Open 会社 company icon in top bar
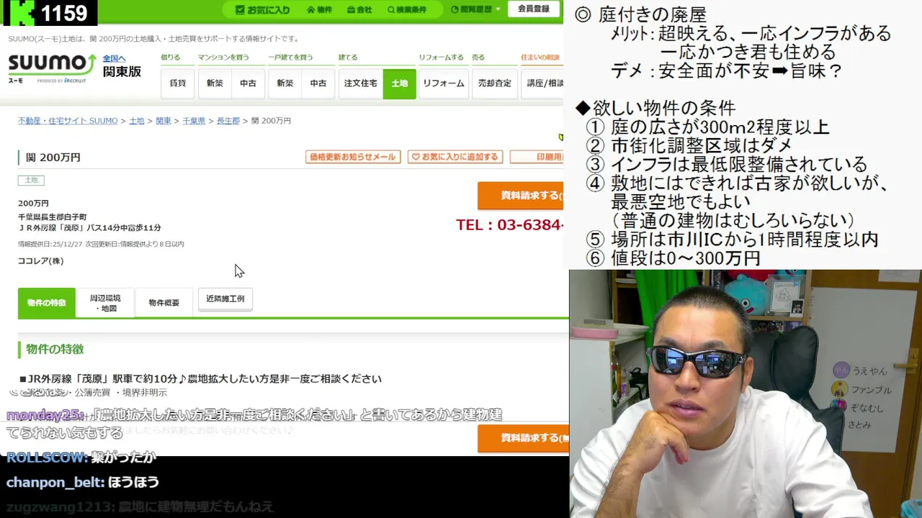The width and height of the screenshot is (922, 518). point(359,10)
